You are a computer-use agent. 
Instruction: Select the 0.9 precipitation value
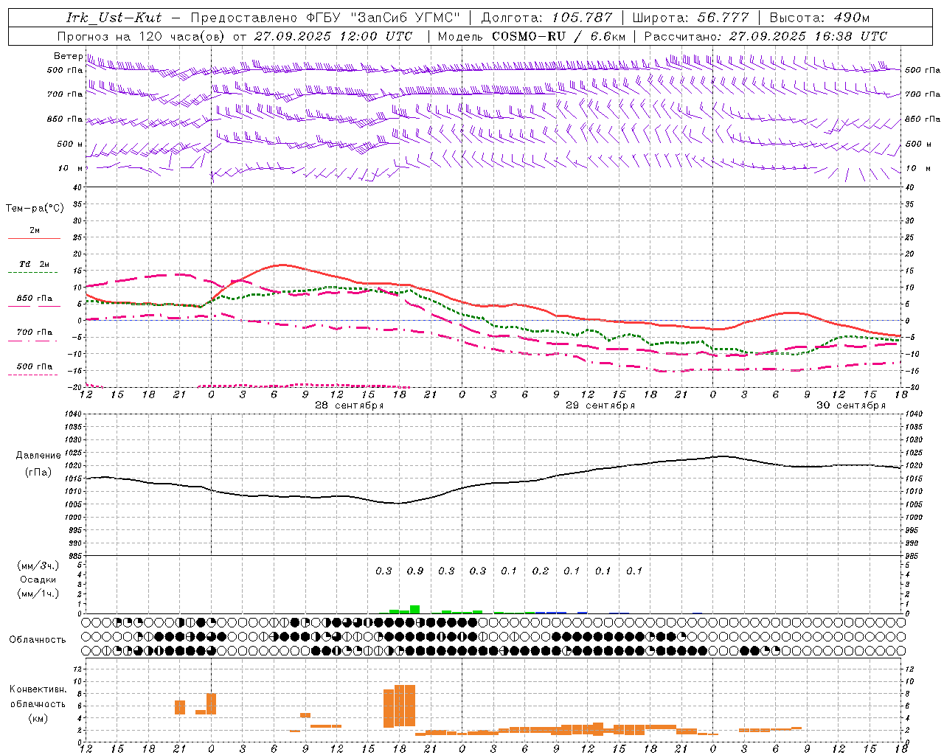tap(415, 571)
